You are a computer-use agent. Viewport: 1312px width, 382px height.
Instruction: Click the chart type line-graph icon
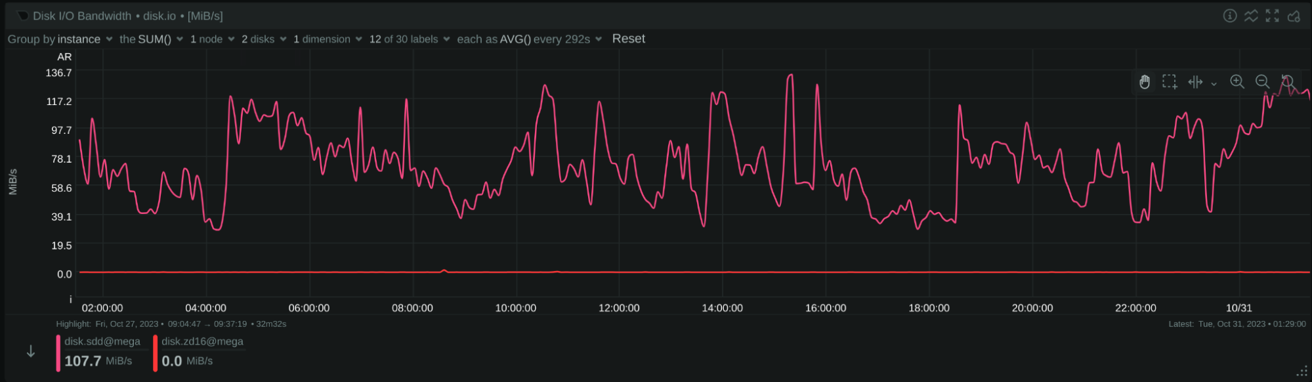tap(1251, 16)
